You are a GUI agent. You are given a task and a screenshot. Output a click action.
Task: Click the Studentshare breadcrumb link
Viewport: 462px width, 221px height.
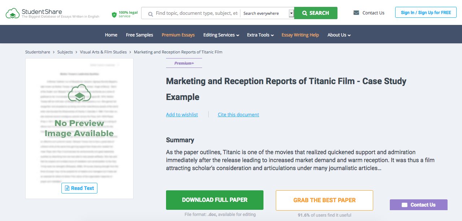pos(38,52)
